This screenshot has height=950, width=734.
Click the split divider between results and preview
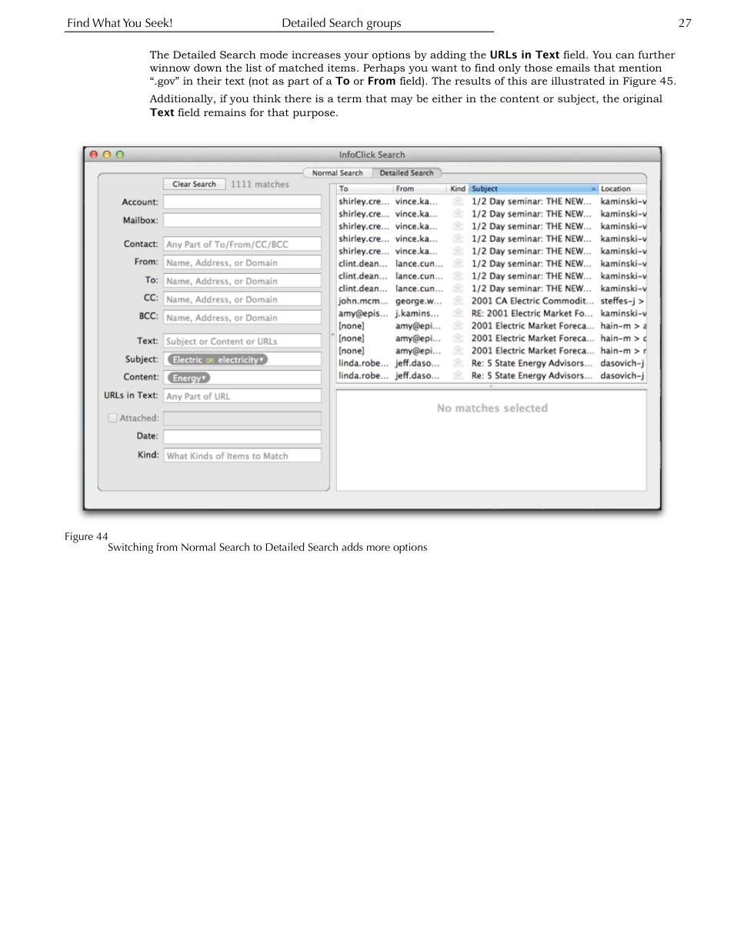click(491, 386)
